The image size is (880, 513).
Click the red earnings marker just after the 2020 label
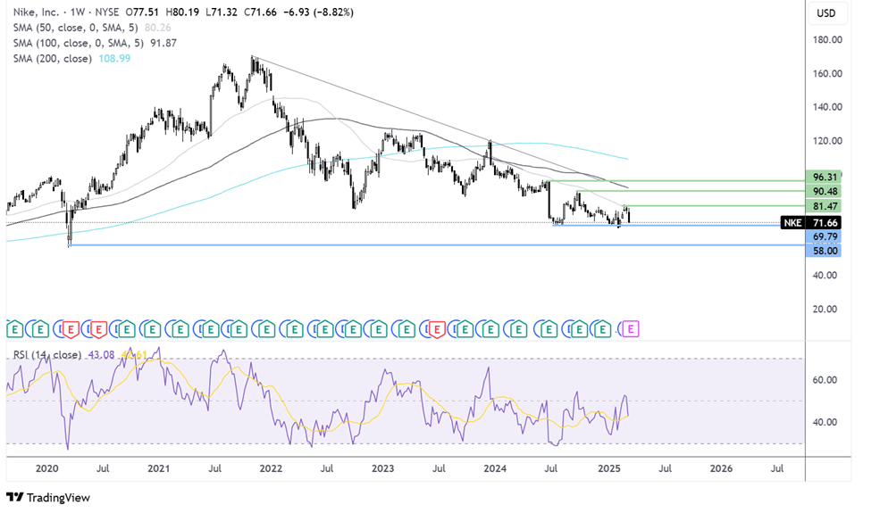pos(71,329)
